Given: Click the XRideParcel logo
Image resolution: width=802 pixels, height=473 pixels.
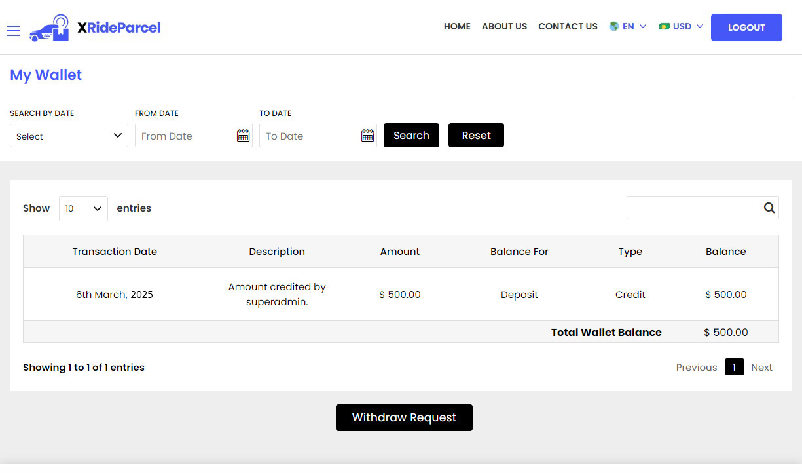Looking at the screenshot, I should (x=95, y=28).
